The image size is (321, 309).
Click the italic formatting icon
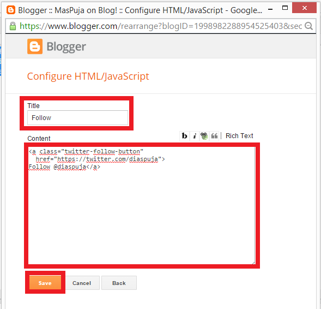[x=195, y=136]
